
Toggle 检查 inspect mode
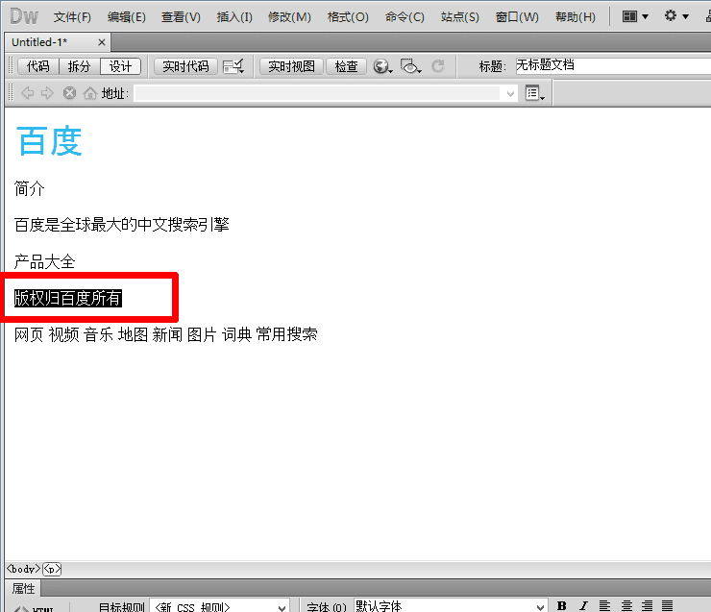[x=347, y=66]
